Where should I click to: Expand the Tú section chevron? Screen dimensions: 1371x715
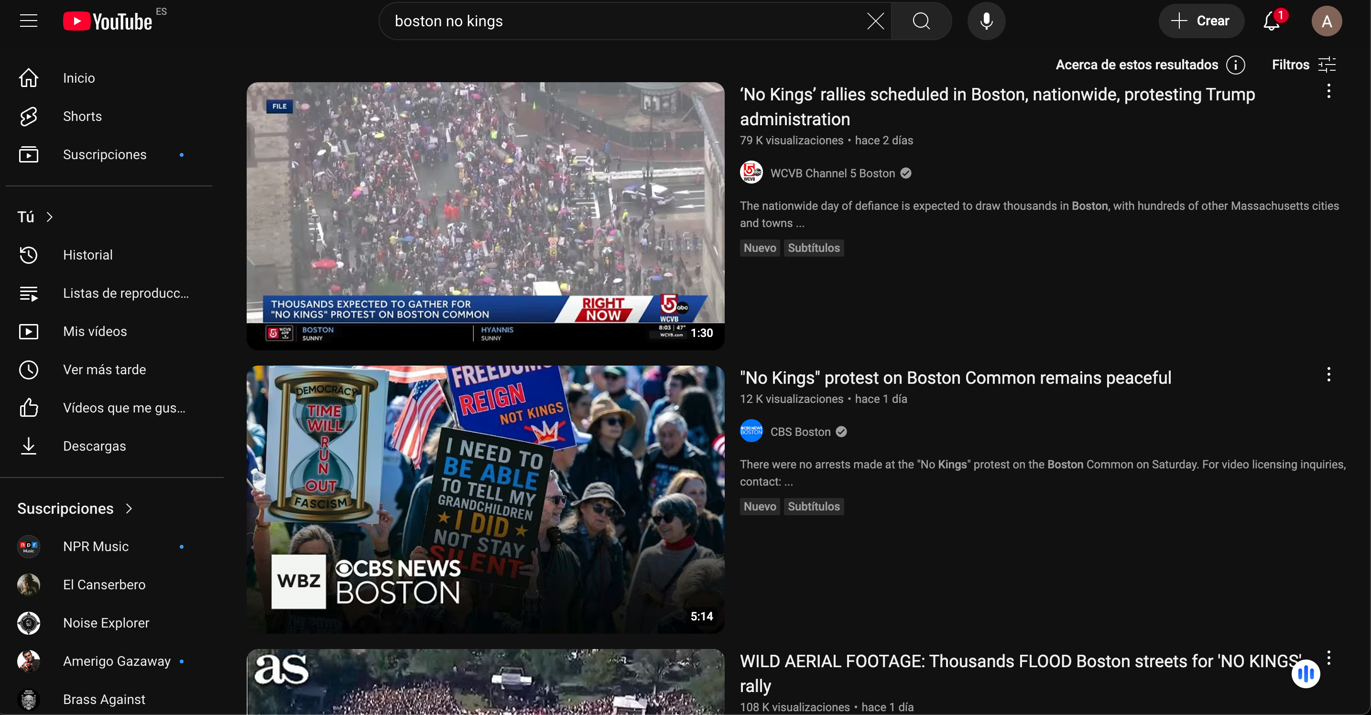(x=50, y=217)
